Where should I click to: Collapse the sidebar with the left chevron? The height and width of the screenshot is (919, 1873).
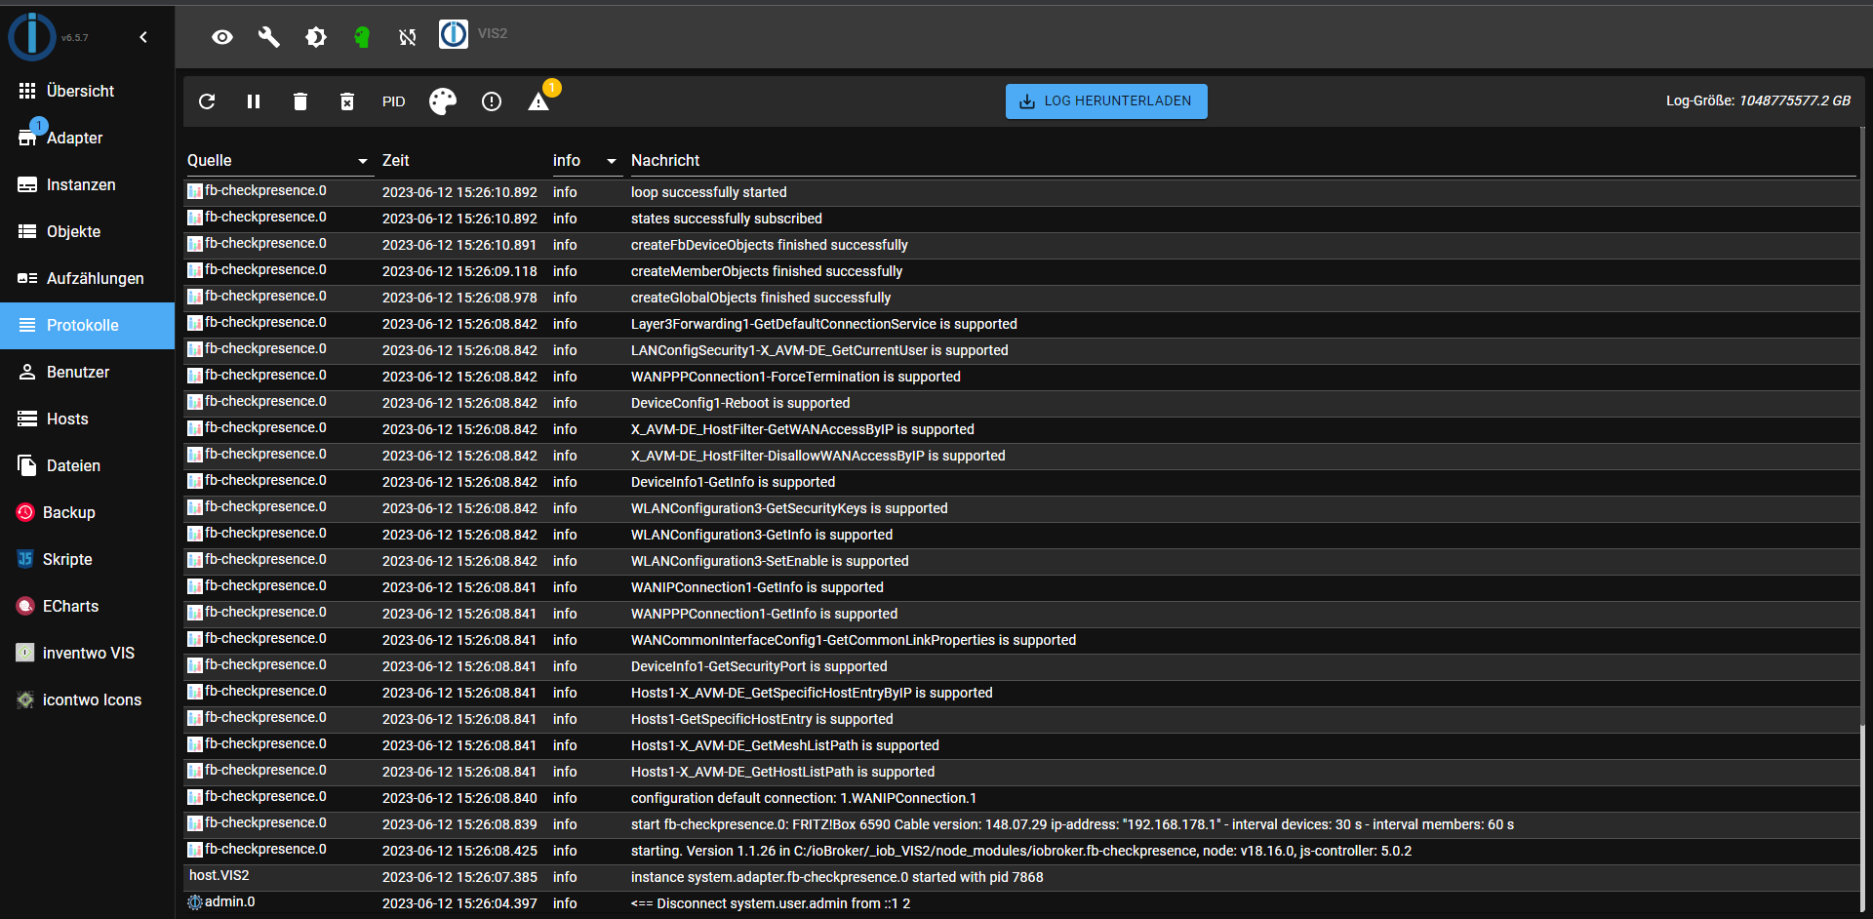[x=143, y=37]
